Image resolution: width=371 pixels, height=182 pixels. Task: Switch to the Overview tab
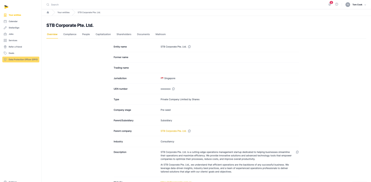pos(52,34)
